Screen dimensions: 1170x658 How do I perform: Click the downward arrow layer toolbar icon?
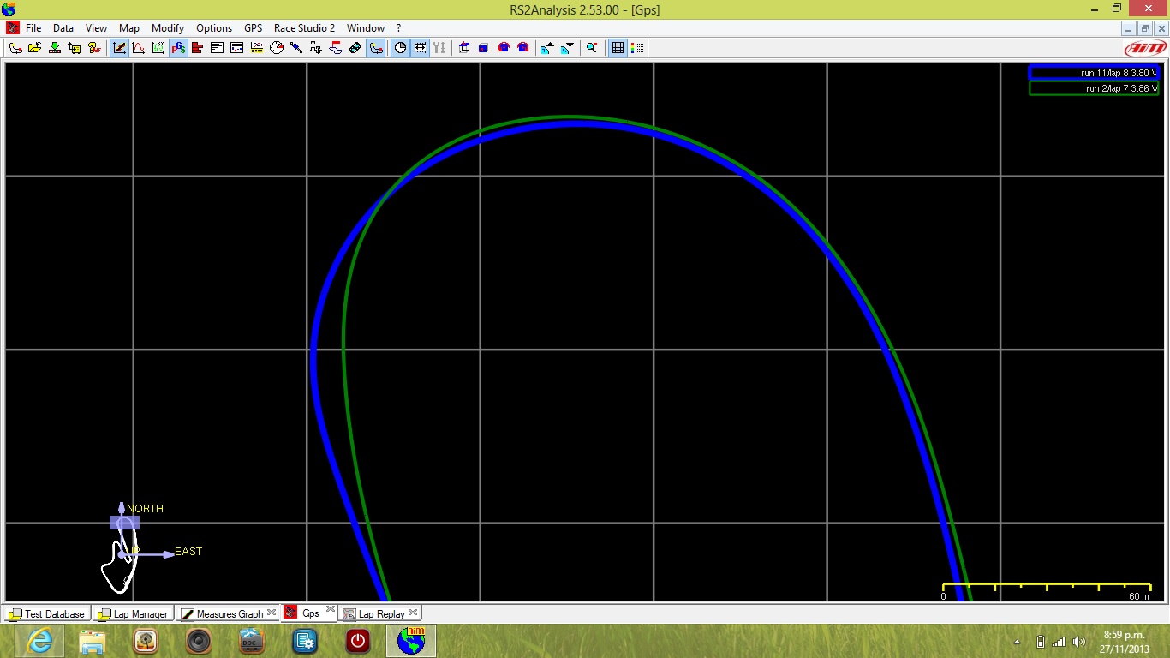[x=566, y=48]
